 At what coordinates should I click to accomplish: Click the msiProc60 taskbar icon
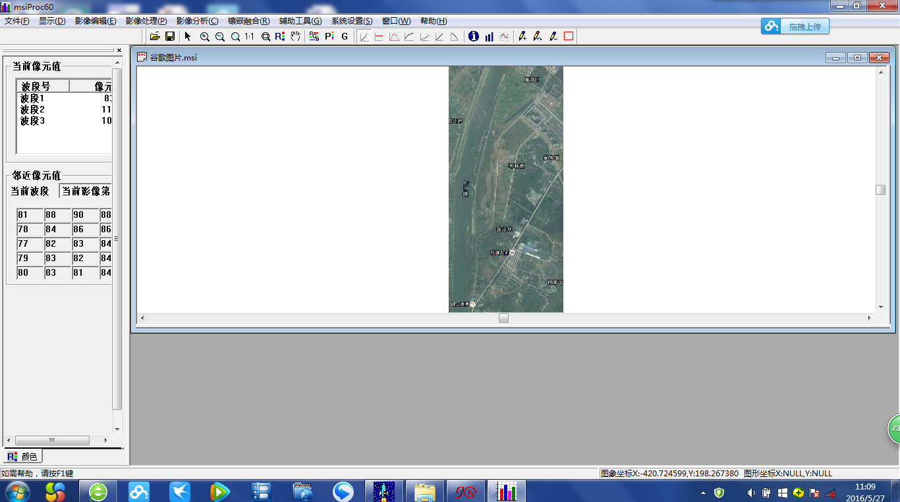tap(507, 491)
